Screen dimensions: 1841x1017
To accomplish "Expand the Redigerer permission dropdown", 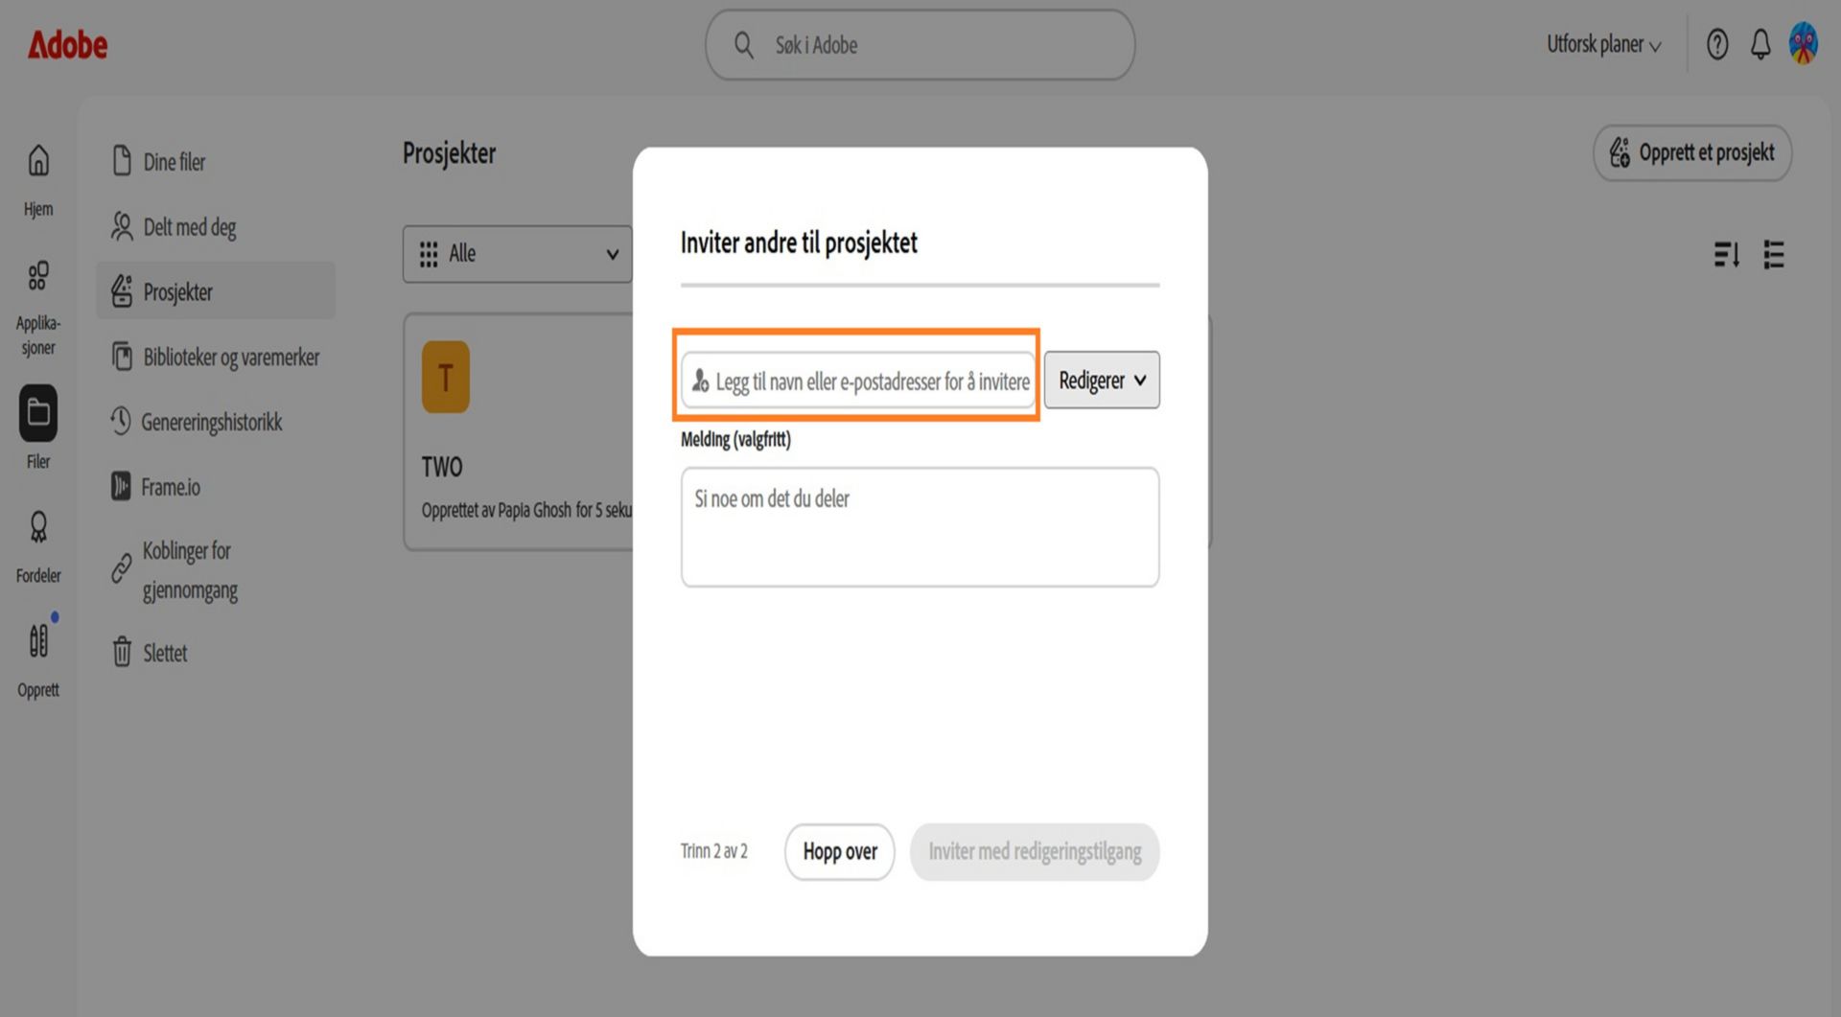I will click(1102, 381).
